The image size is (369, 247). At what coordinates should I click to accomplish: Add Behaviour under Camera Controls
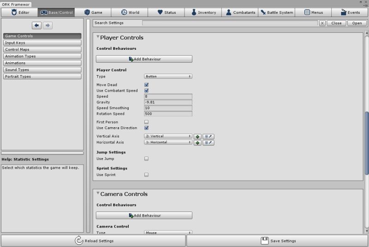click(x=144, y=216)
